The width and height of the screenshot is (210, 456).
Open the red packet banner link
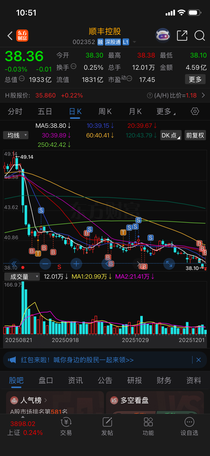(77, 360)
